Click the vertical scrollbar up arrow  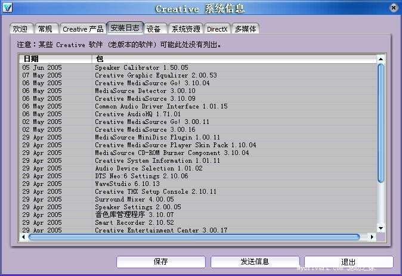pyautogui.click(x=381, y=59)
